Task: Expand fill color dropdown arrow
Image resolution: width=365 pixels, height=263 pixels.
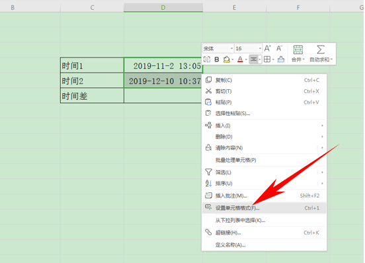Action: [233, 59]
